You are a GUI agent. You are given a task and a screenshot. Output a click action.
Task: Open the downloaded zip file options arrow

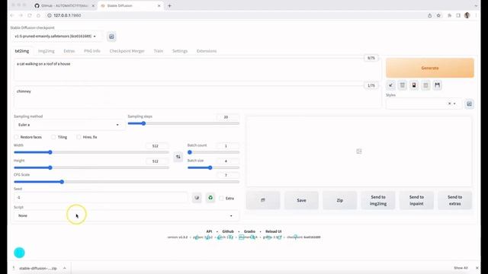tap(64, 268)
